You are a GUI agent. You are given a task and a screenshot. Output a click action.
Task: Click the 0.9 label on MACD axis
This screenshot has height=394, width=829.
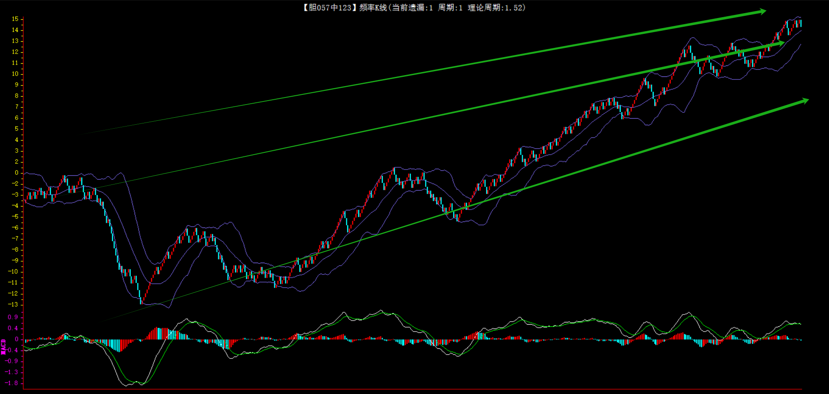coord(13,317)
